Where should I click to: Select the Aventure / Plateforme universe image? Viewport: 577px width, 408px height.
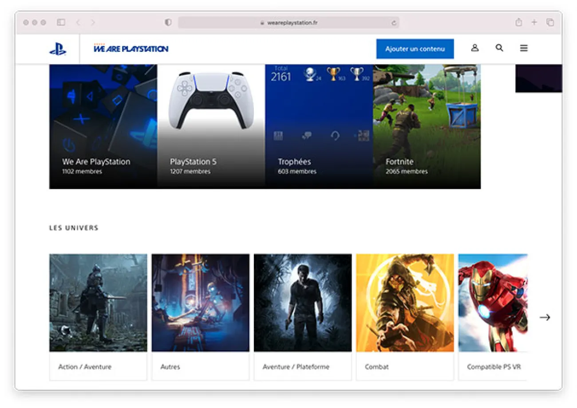pos(303,303)
